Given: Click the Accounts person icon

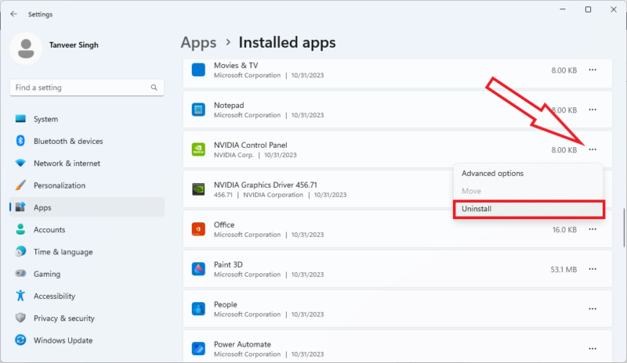Looking at the screenshot, I should tap(20, 230).
